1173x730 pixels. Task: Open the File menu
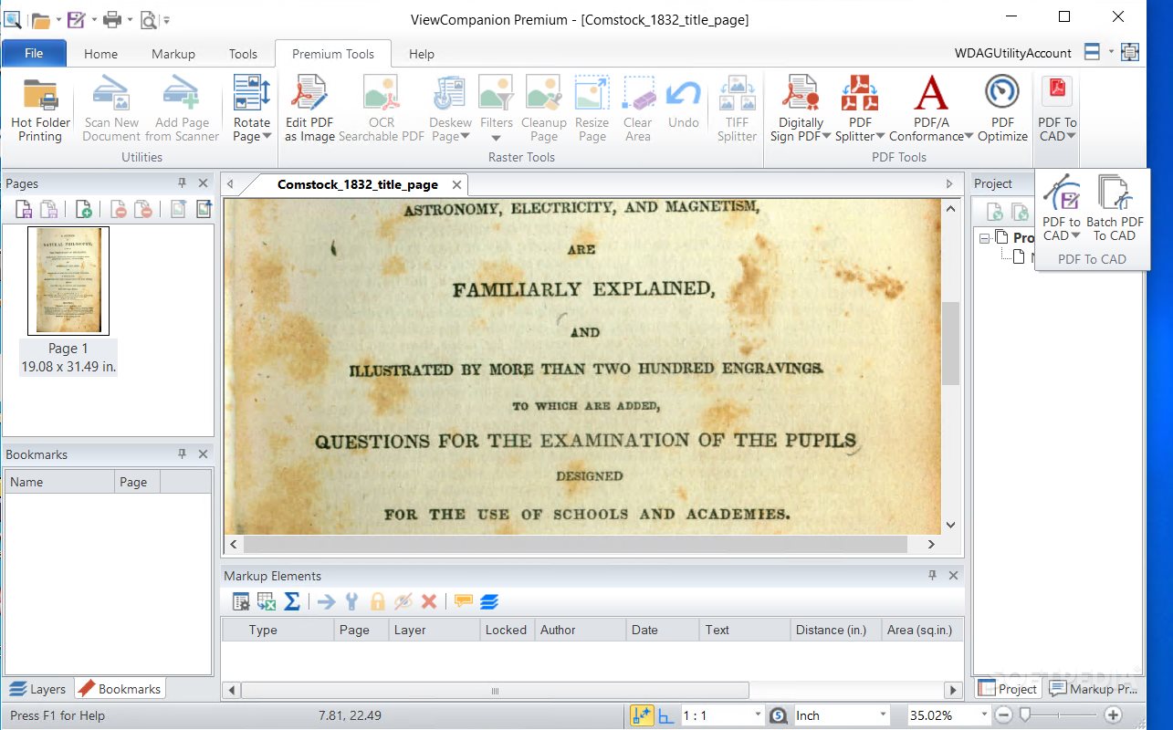(x=34, y=54)
